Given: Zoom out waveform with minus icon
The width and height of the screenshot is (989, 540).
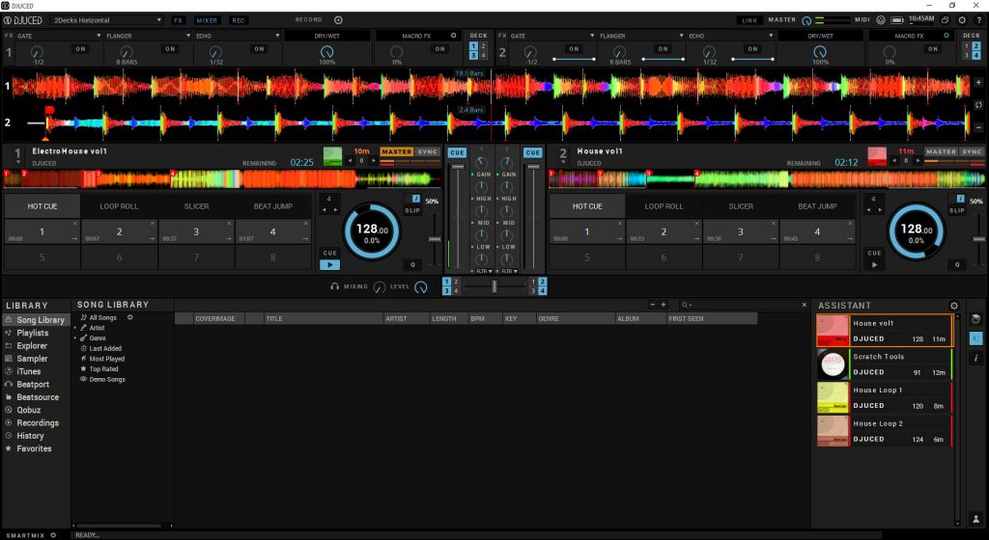Looking at the screenshot, I should (x=979, y=127).
